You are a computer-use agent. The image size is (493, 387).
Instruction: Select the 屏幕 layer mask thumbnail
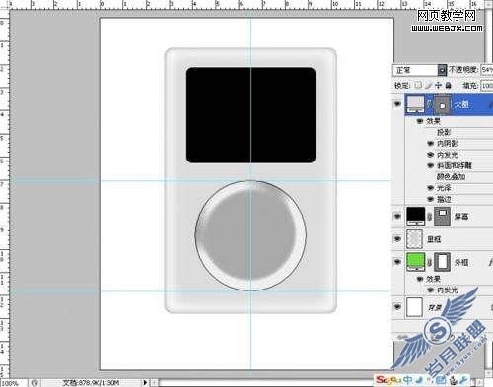pyautogui.click(x=442, y=216)
